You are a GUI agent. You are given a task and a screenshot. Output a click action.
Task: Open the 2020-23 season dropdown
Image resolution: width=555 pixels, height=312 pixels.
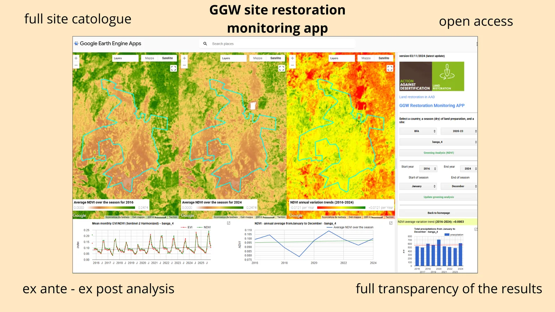click(459, 131)
